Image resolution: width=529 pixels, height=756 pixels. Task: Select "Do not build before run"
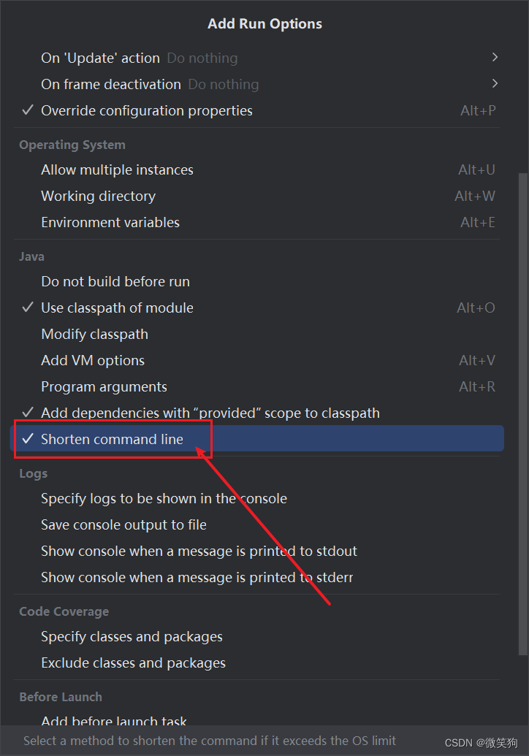coord(115,281)
